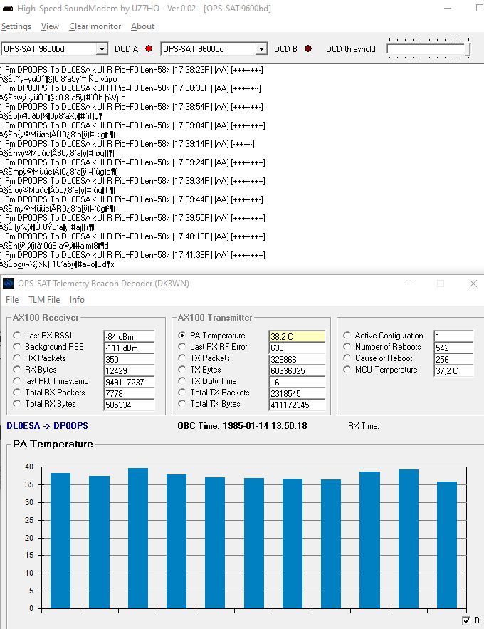Expand the channel B modem type dropdown
Image resolution: width=484 pixels, height=629 pixels.
click(x=261, y=49)
